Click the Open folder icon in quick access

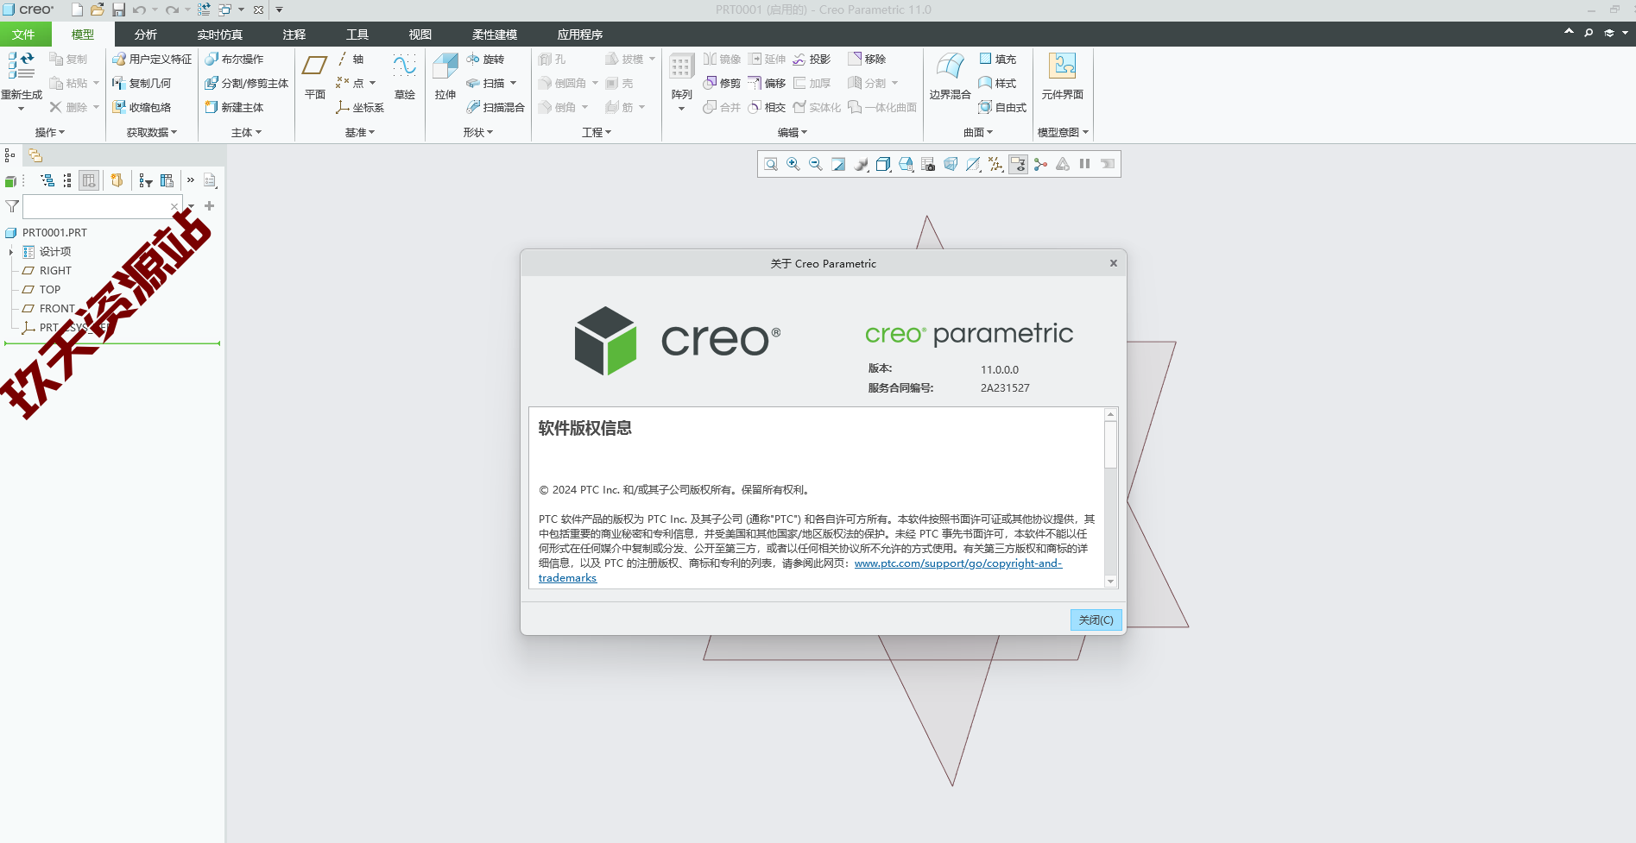[98, 9]
